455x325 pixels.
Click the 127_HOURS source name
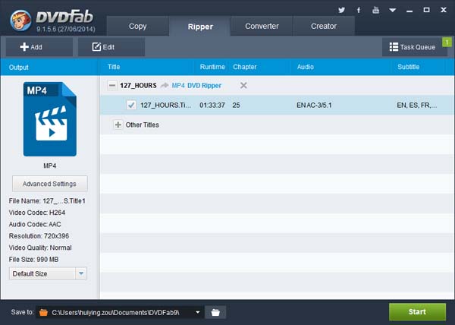pos(139,85)
